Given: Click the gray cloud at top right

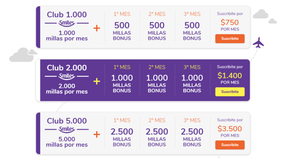Looking at the screenshot, I should point(260,14).
